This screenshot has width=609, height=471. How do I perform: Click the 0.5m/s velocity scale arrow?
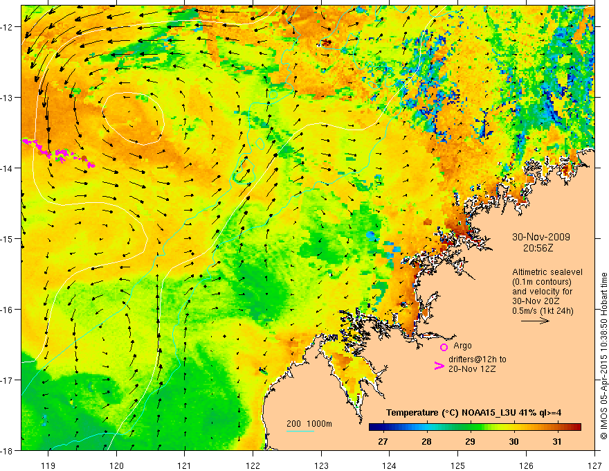535,321
